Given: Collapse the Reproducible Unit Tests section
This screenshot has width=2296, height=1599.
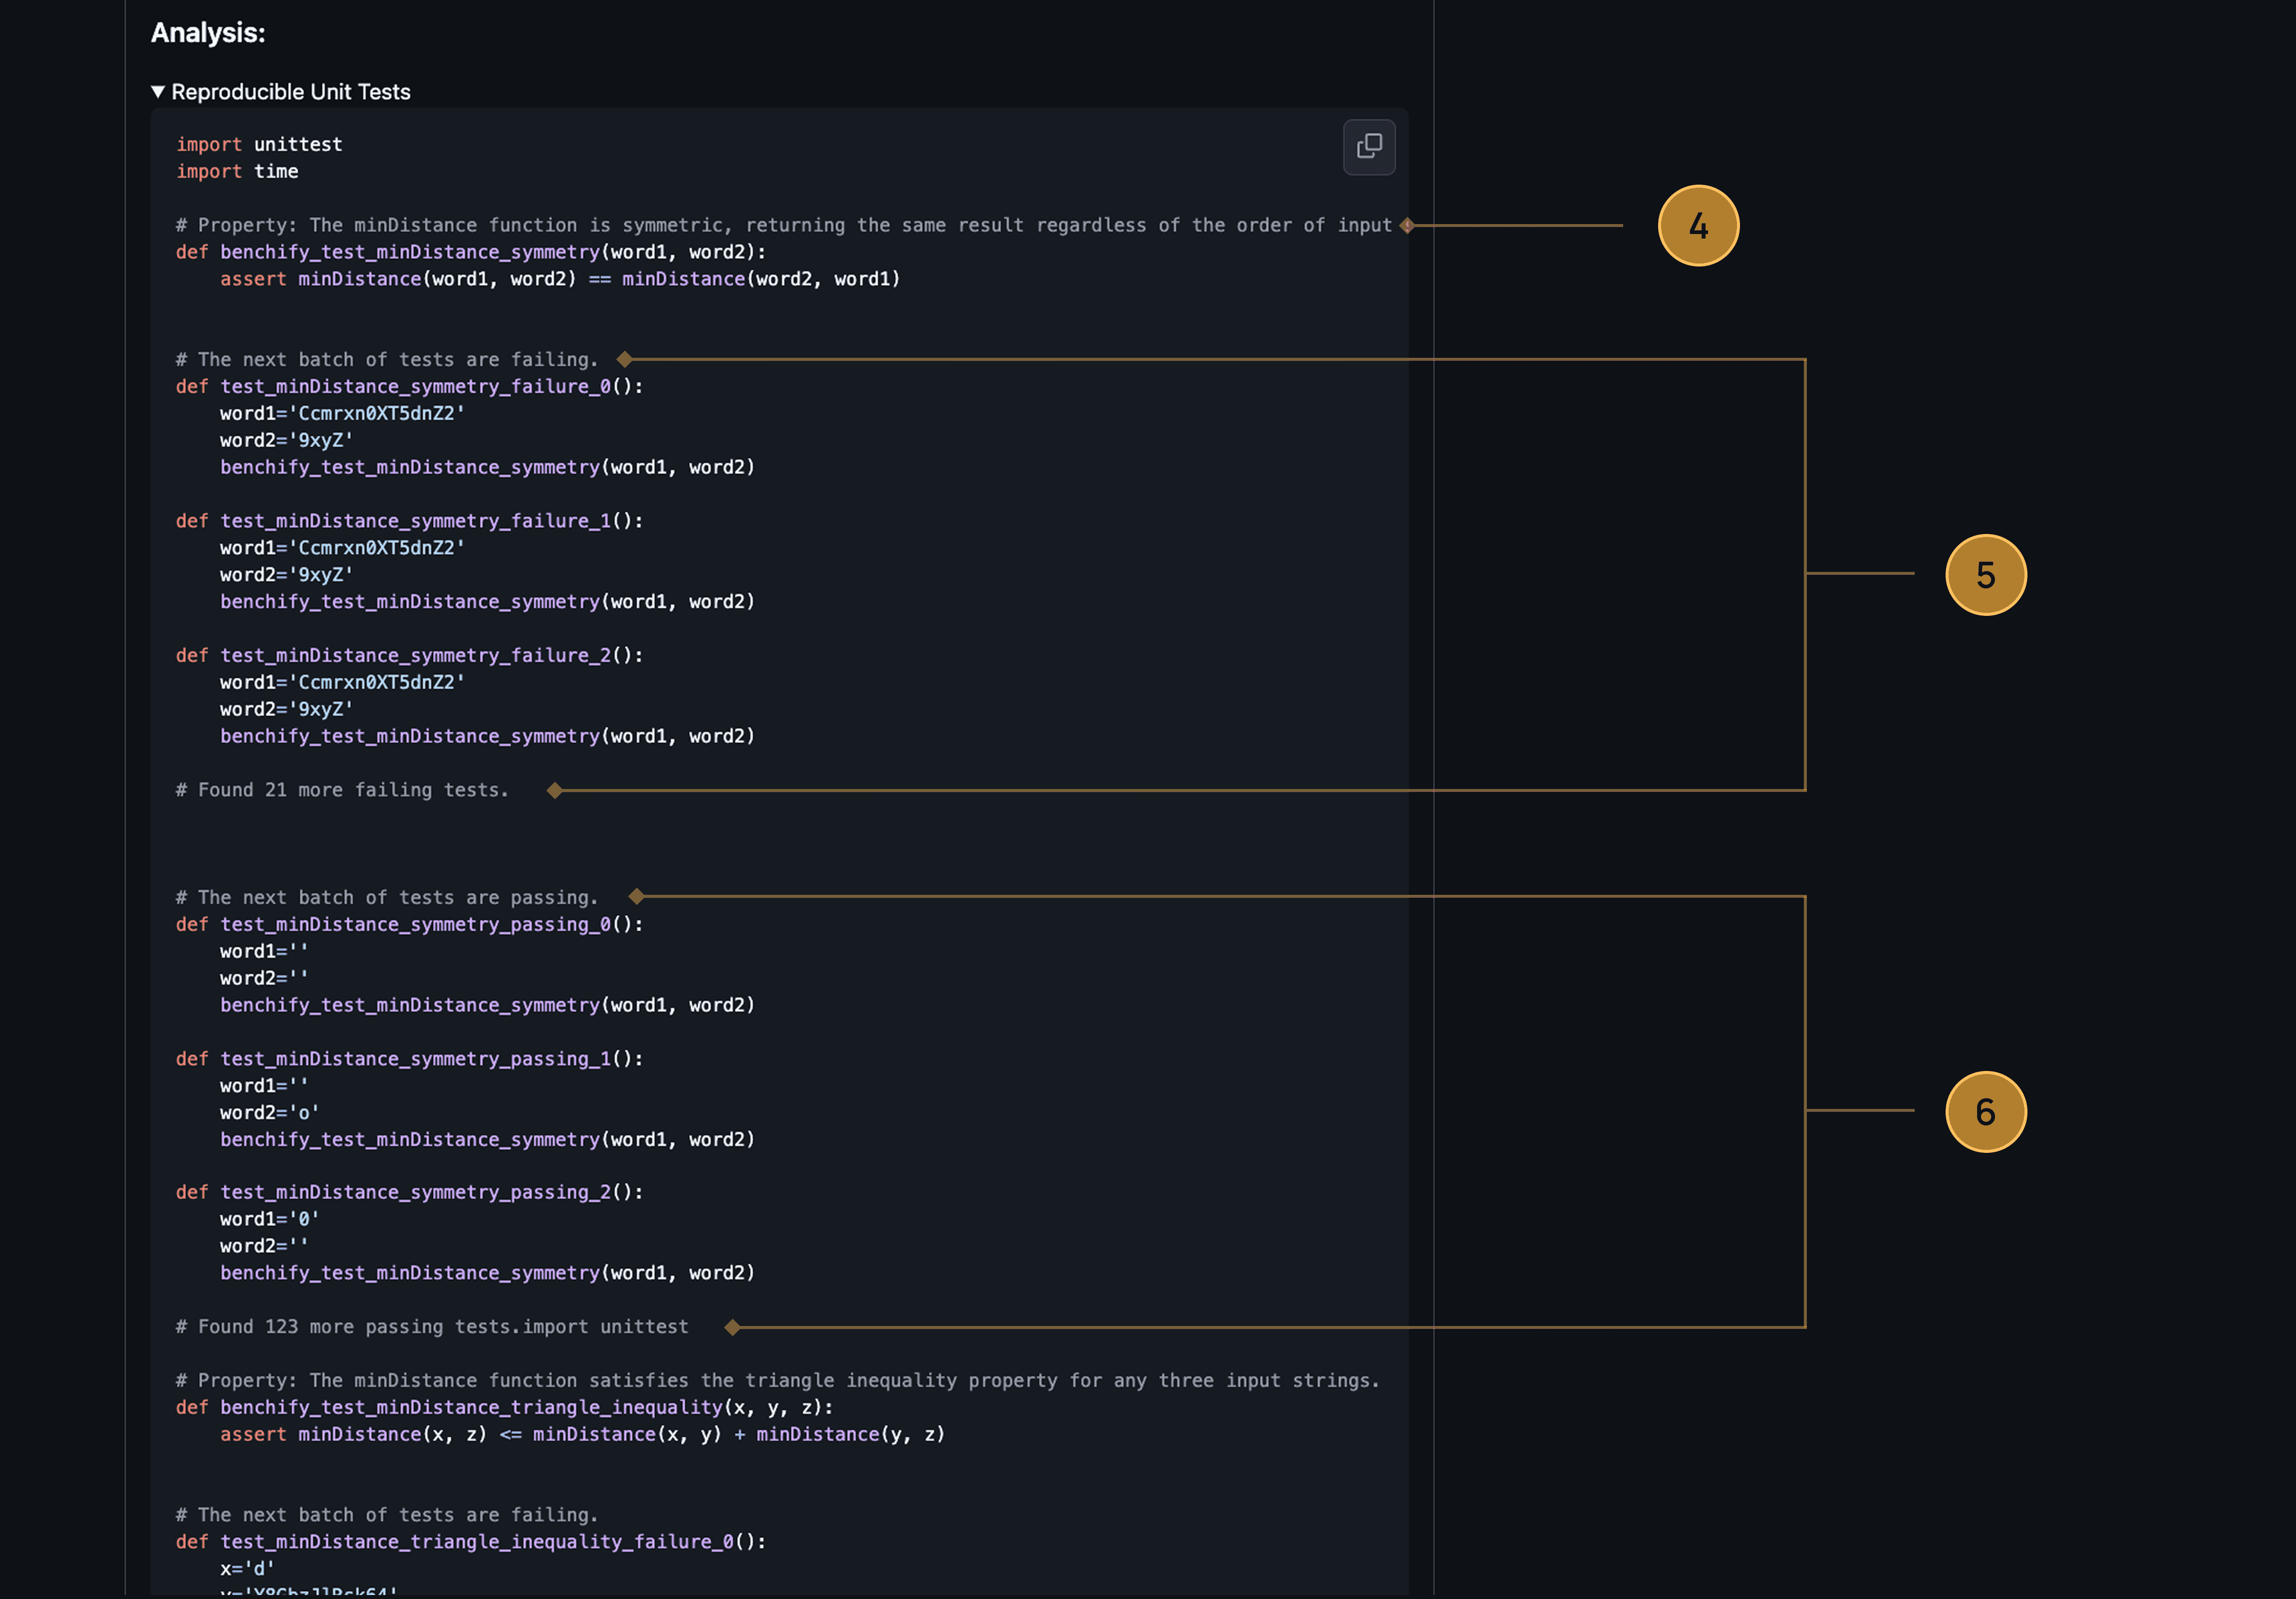Looking at the screenshot, I should 158,92.
